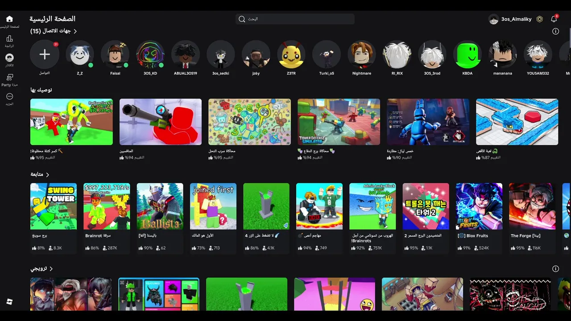Click the Roblox logo icon in the sidebar
This screenshot has height=321, width=571.
click(x=9, y=302)
